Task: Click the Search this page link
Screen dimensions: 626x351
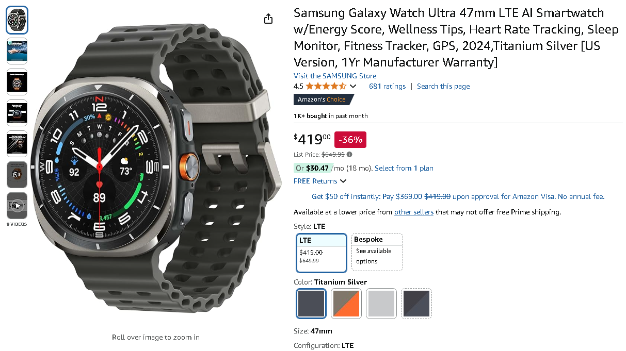Action: 443,86
